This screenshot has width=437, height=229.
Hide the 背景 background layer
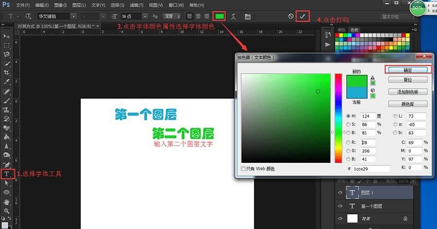[x=340, y=218]
